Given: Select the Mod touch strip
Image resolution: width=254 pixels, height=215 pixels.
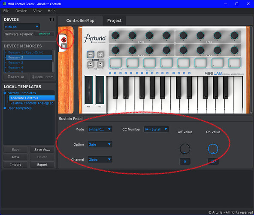Looking at the screenshot, I should 100,90.
